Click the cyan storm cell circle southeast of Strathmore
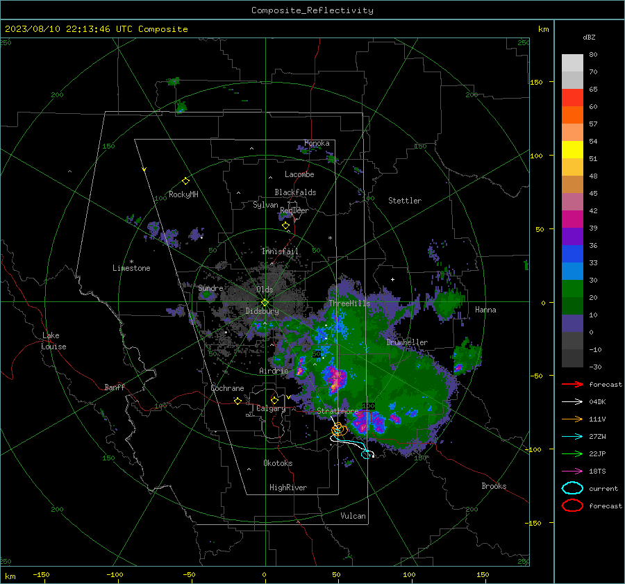 pyautogui.click(x=365, y=454)
